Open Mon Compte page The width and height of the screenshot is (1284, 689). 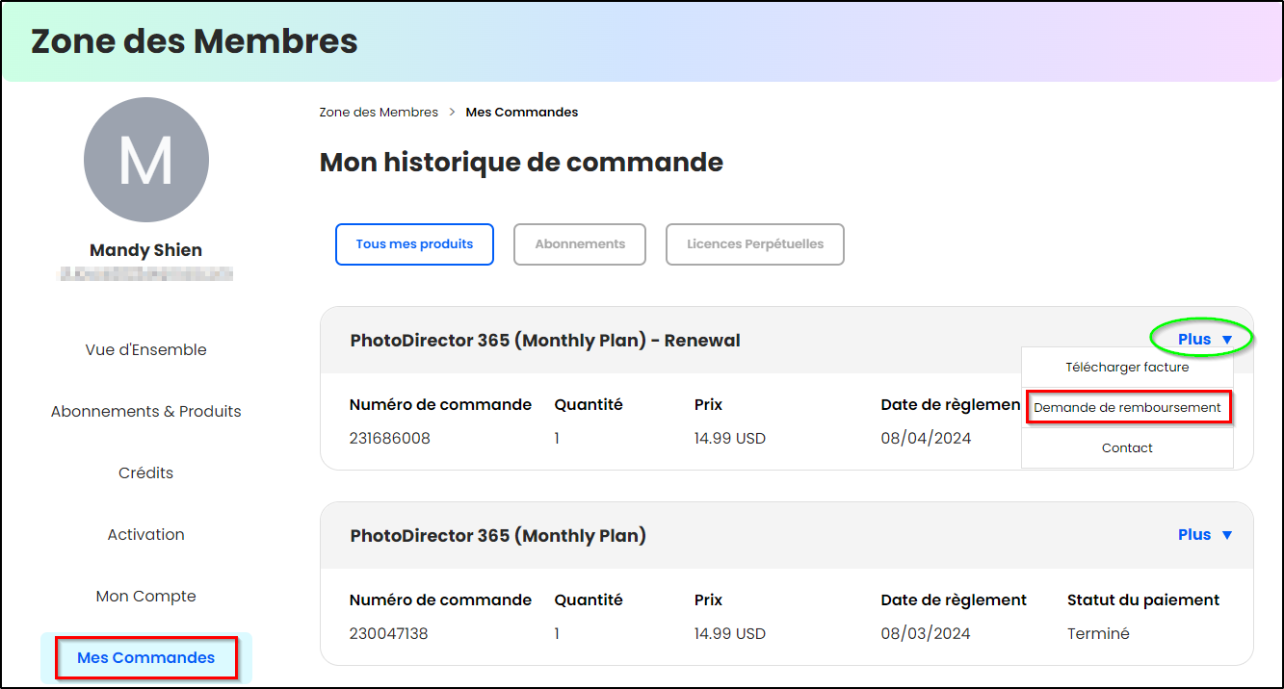coord(146,597)
